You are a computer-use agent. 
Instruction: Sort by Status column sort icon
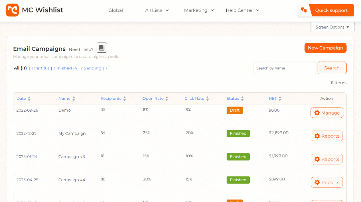point(243,99)
